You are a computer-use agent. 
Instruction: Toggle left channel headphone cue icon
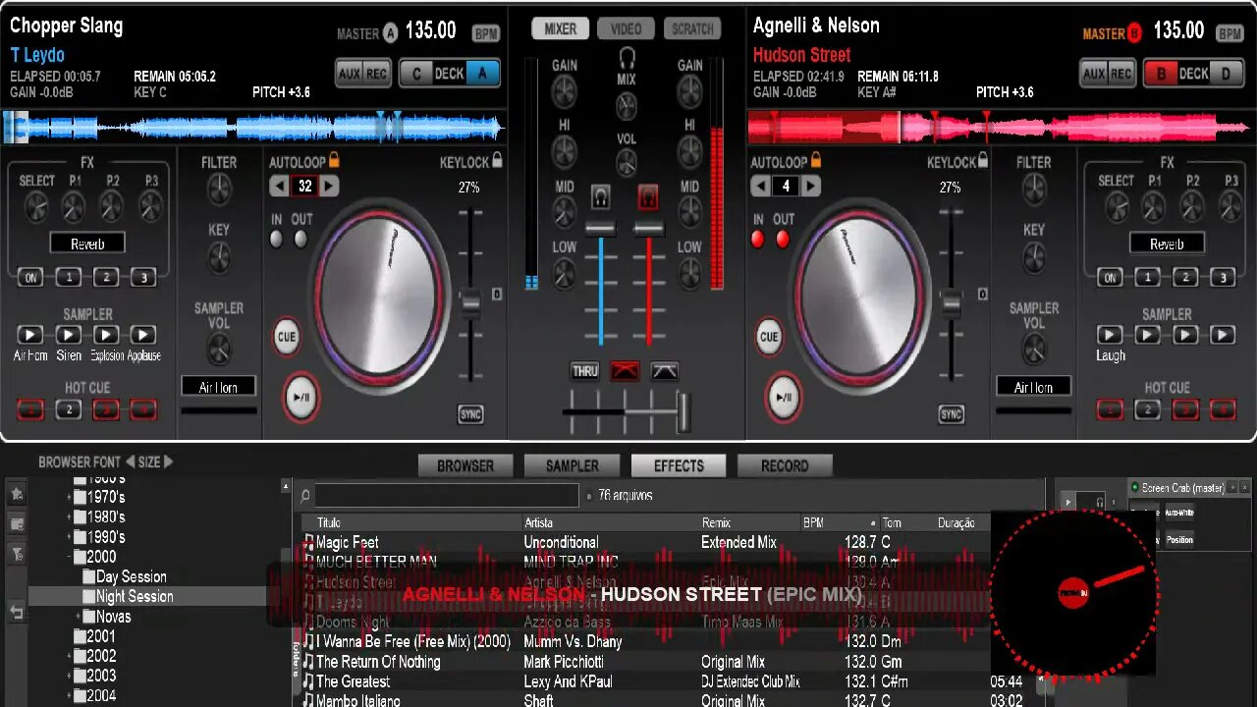click(600, 197)
